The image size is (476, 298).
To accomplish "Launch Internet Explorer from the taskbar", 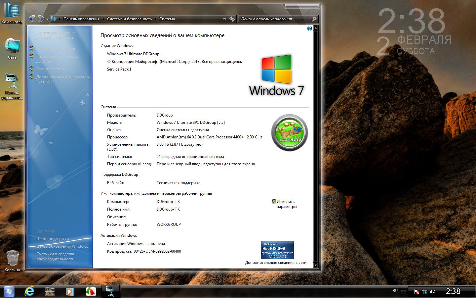I will coord(29,291).
